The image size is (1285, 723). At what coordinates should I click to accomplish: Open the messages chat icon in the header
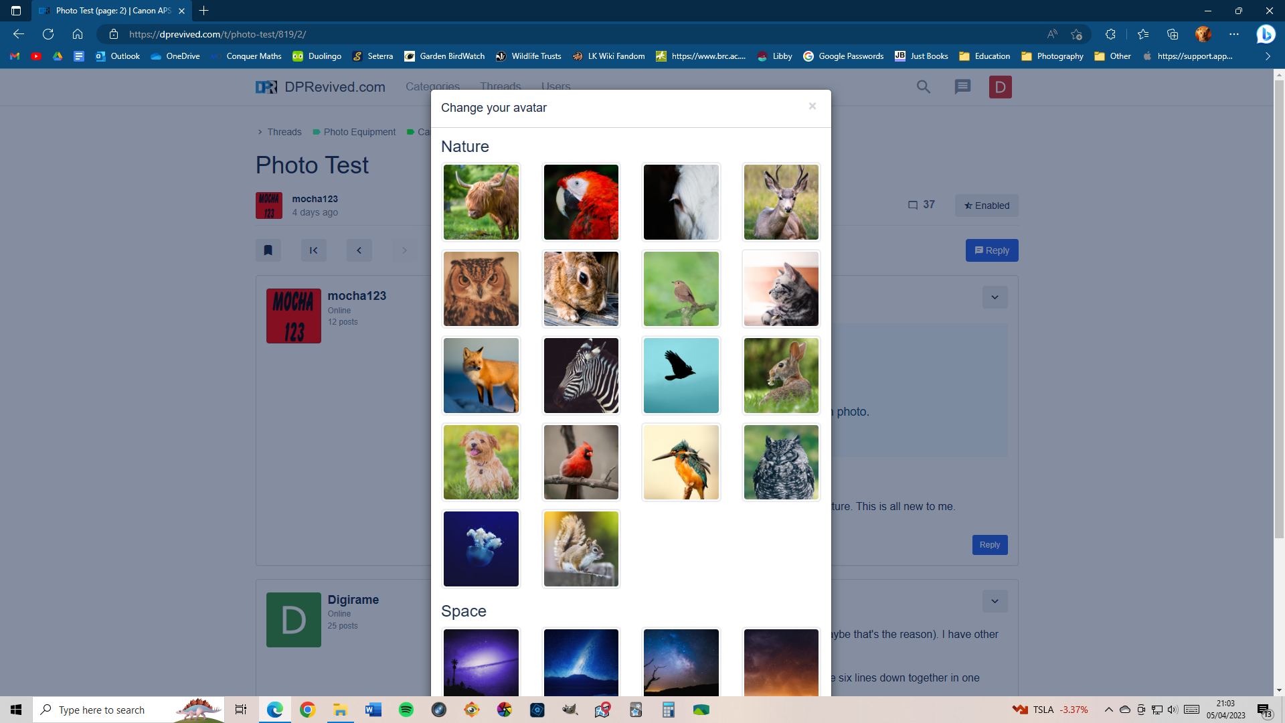pyautogui.click(x=962, y=87)
